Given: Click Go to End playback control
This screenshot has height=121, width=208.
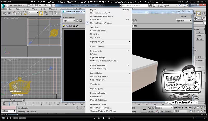Looking at the screenshot, I should coord(190,108).
